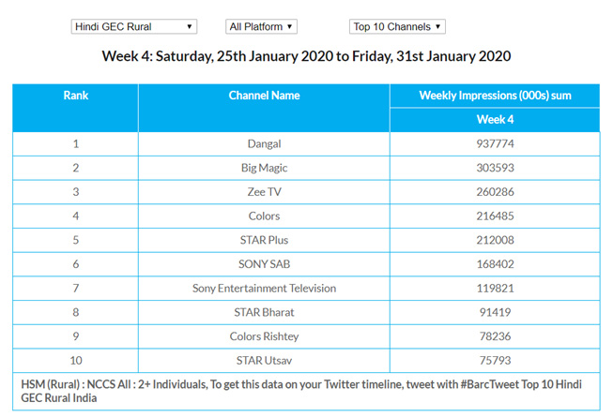Open the Hindi GEC Rural dropdown
Viewport: 613px width, 417px height.
point(133,27)
